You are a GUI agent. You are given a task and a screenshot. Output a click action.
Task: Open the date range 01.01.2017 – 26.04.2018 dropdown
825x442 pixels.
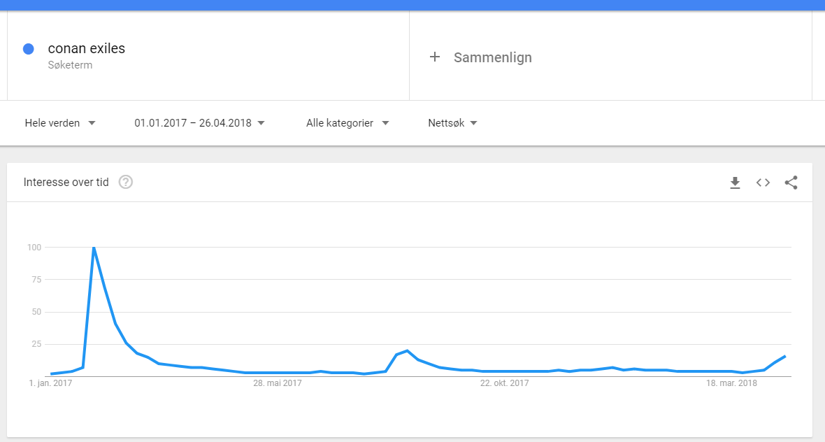click(199, 123)
